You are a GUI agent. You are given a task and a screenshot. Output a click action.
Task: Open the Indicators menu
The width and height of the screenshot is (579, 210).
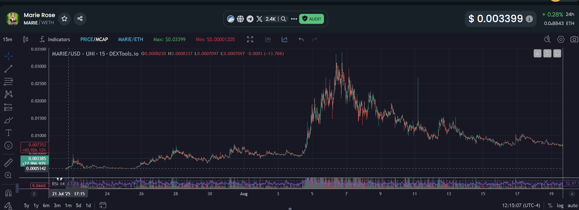coord(55,39)
